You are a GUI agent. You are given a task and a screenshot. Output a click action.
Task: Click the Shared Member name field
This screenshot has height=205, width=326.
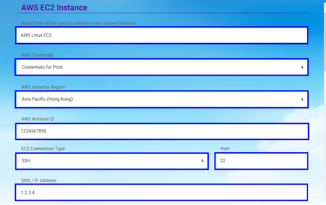(x=161, y=35)
